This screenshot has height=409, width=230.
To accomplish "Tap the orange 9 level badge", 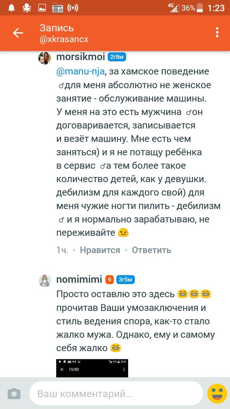I will pyautogui.click(x=109, y=280).
